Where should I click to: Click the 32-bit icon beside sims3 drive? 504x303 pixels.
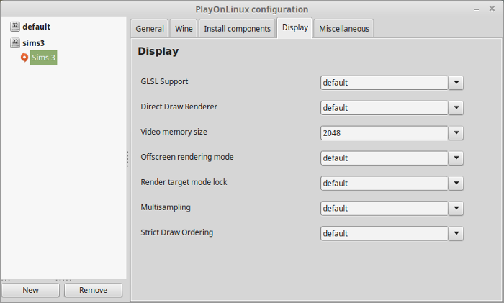tap(15, 43)
